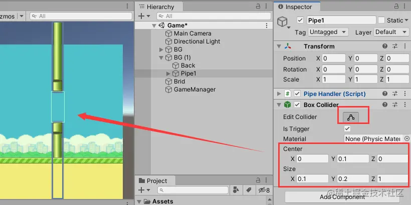The image size is (411, 205).
Task: Open the Hierarchy panel kebab menu
Action: (x=267, y=6)
